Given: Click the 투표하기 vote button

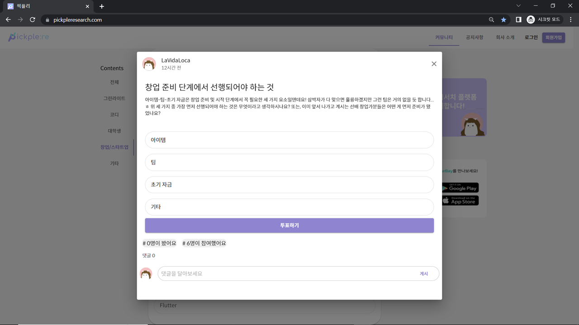Looking at the screenshot, I should click(x=289, y=225).
